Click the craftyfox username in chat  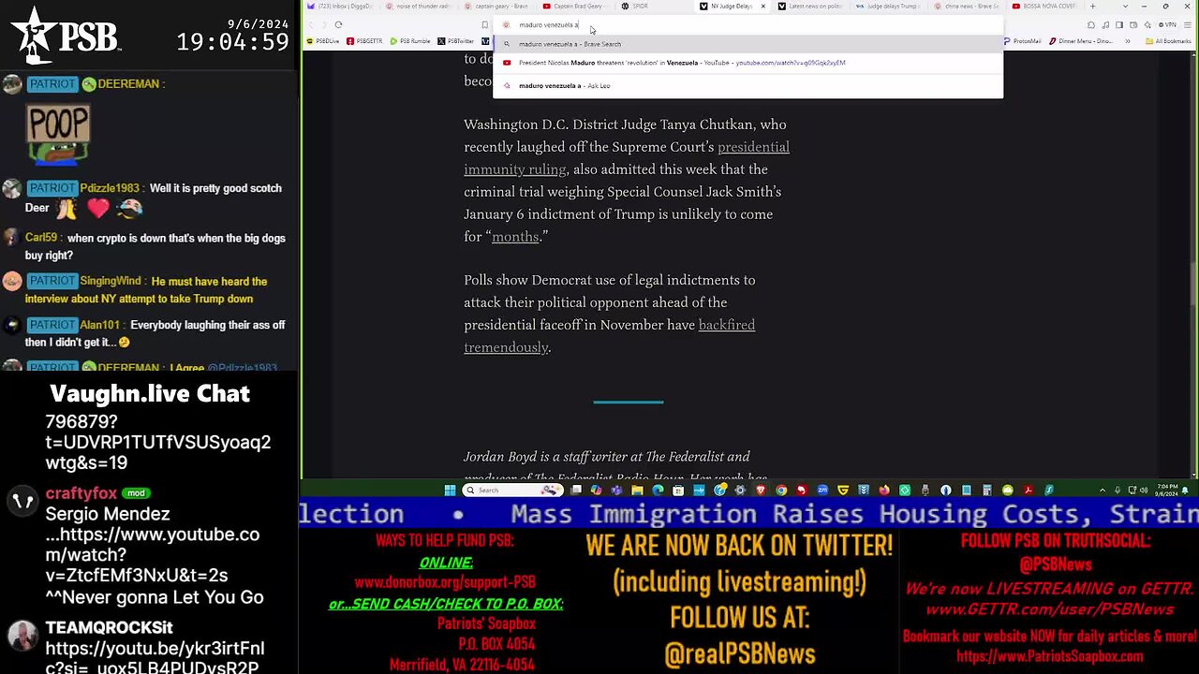tap(81, 493)
